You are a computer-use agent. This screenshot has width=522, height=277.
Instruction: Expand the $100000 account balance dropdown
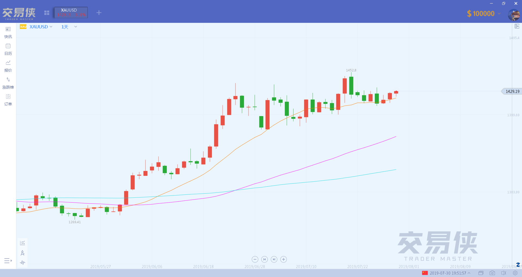[x=484, y=13]
